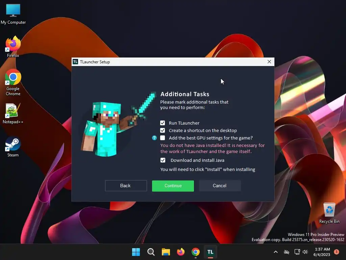Close the TLauncher Setup window

coord(269,62)
